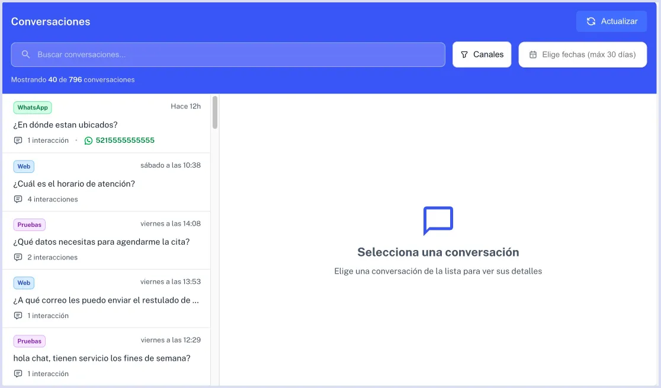The height and width of the screenshot is (388, 661).
Task: Click the speech bubble icon beside '4 interacciones'
Action: click(x=18, y=199)
